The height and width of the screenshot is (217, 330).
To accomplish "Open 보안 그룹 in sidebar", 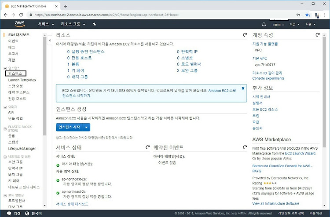I will [x=15, y=162].
